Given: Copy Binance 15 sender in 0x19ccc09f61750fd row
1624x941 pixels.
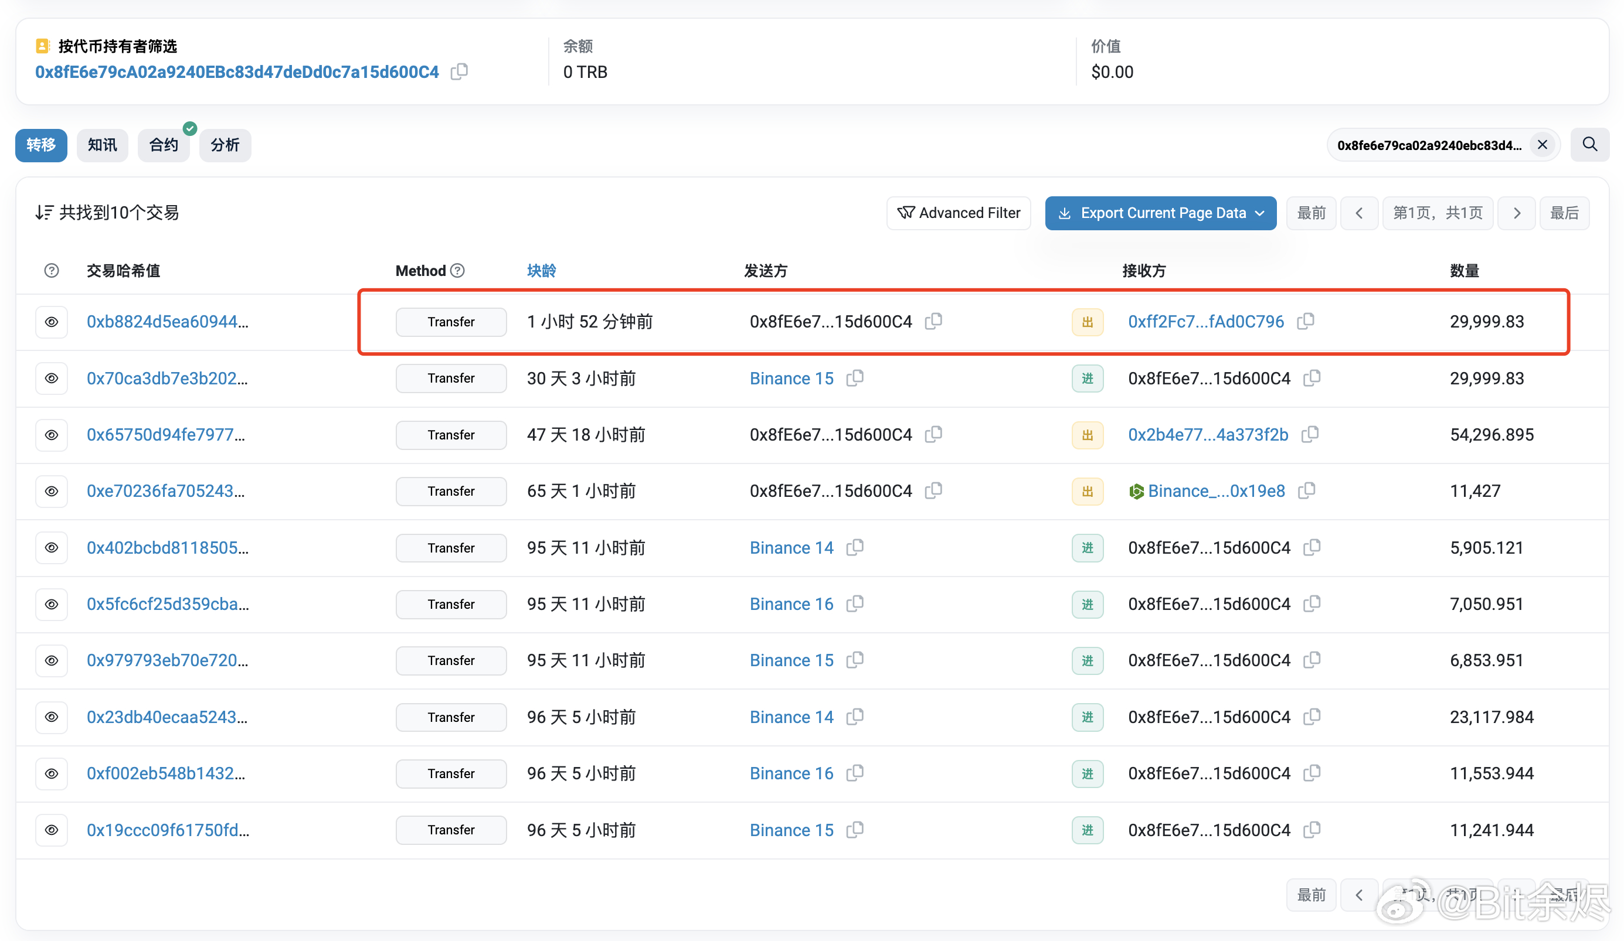Looking at the screenshot, I should (x=855, y=829).
